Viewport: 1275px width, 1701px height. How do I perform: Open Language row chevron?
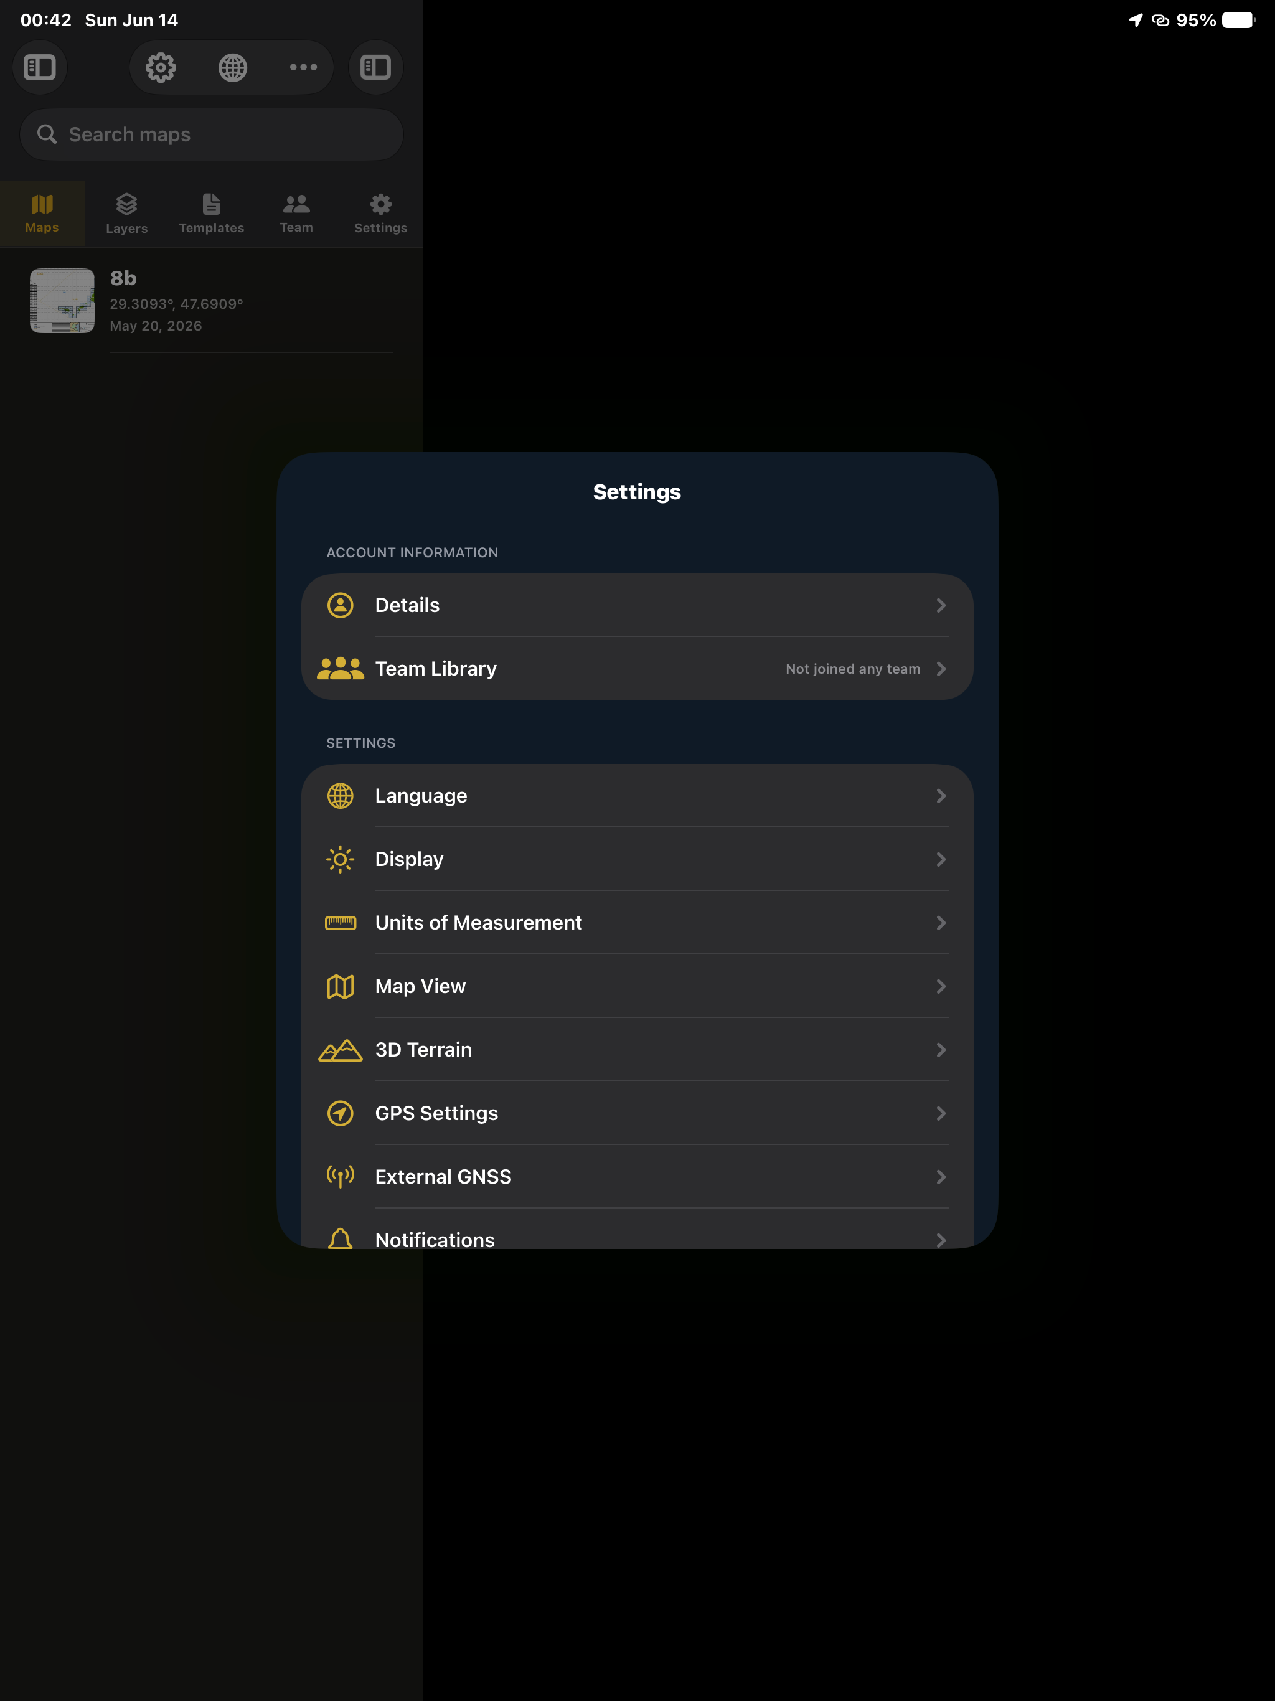pos(941,796)
